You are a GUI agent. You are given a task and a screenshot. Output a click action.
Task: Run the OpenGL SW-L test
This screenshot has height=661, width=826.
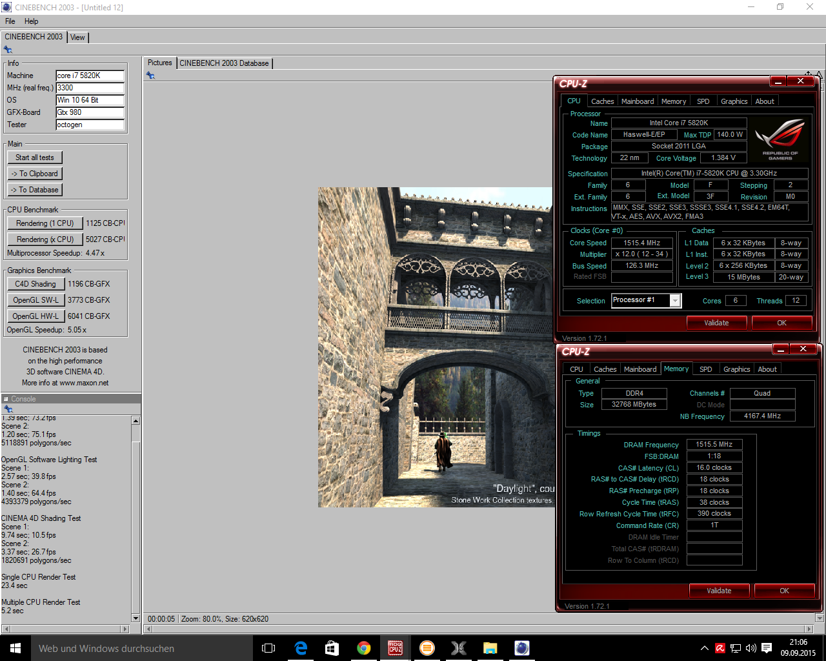[35, 300]
